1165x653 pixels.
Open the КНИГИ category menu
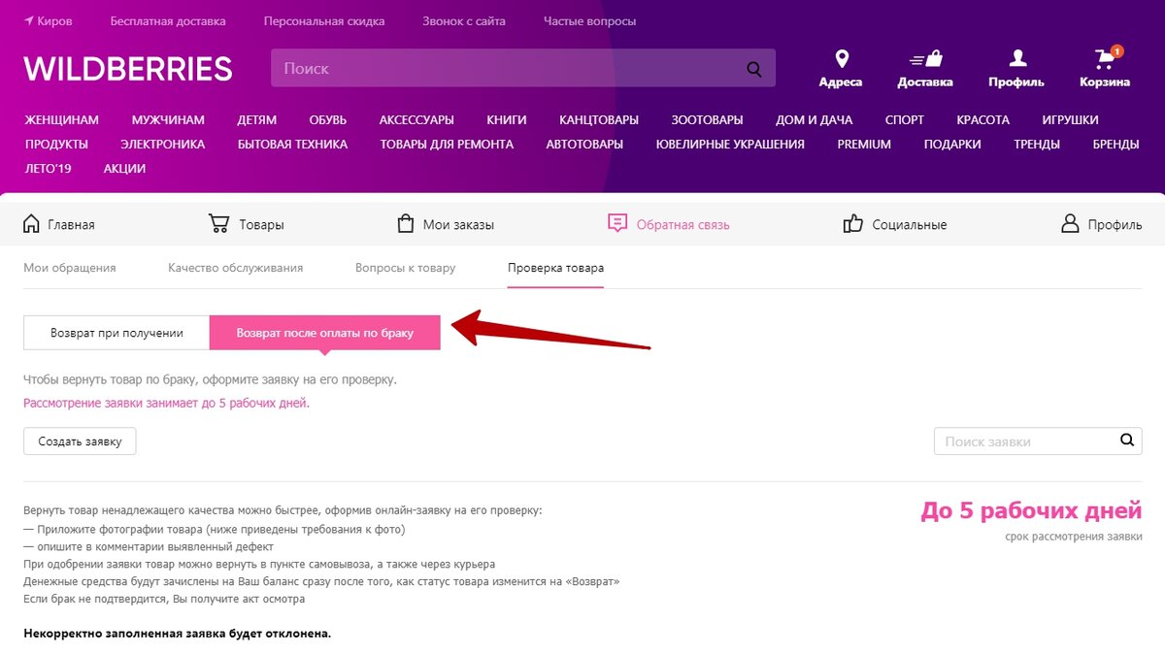pos(507,120)
